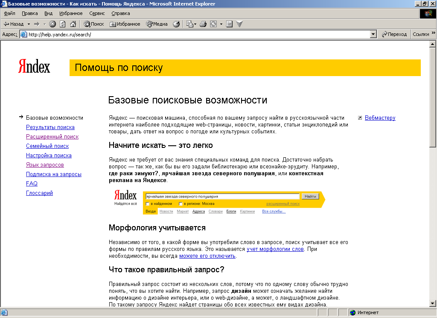The height and width of the screenshot is (318, 437).
Task: Click the Yandex search form screenshot image
Action: point(219,202)
